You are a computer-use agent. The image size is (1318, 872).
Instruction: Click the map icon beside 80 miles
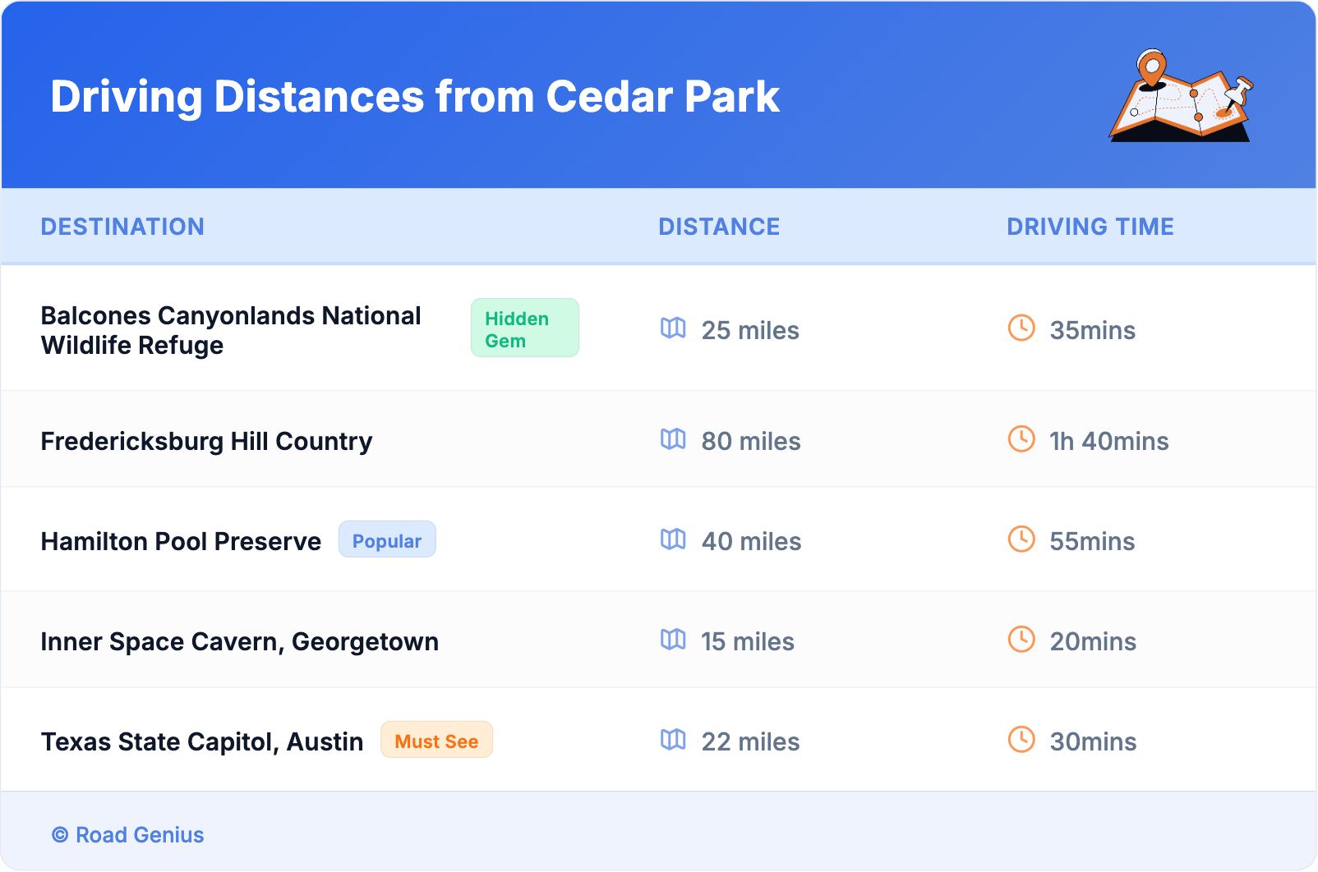tap(673, 439)
